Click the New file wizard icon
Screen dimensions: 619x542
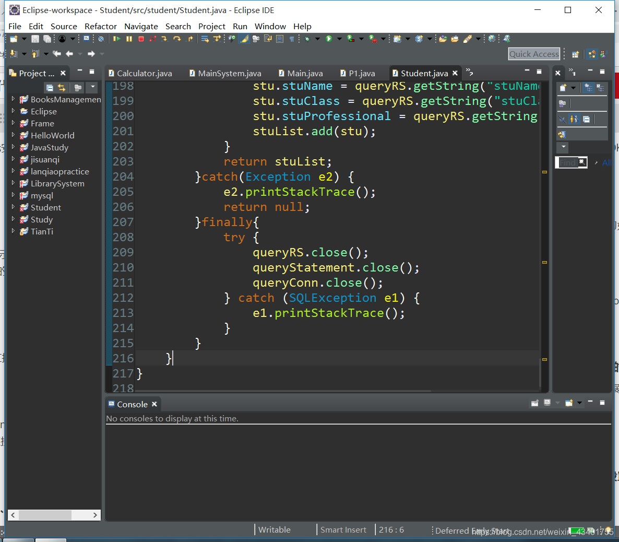pyautogui.click(x=14, y=39)
